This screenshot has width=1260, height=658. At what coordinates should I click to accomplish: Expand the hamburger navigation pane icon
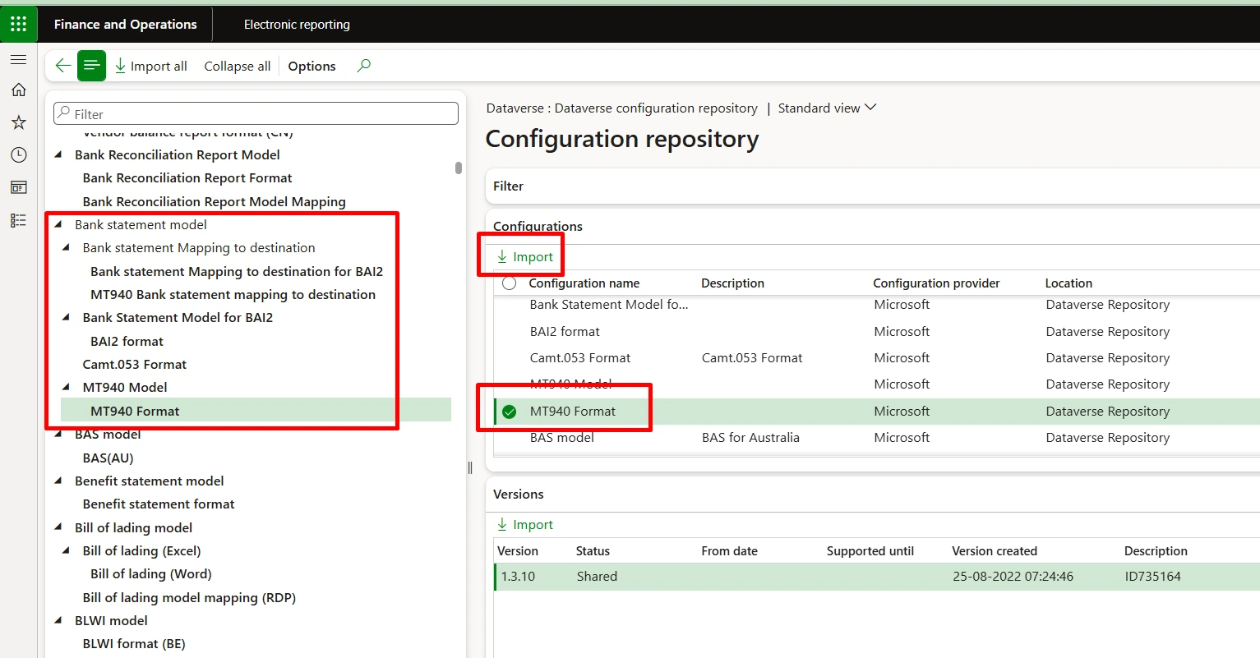(x=18, y=60)
